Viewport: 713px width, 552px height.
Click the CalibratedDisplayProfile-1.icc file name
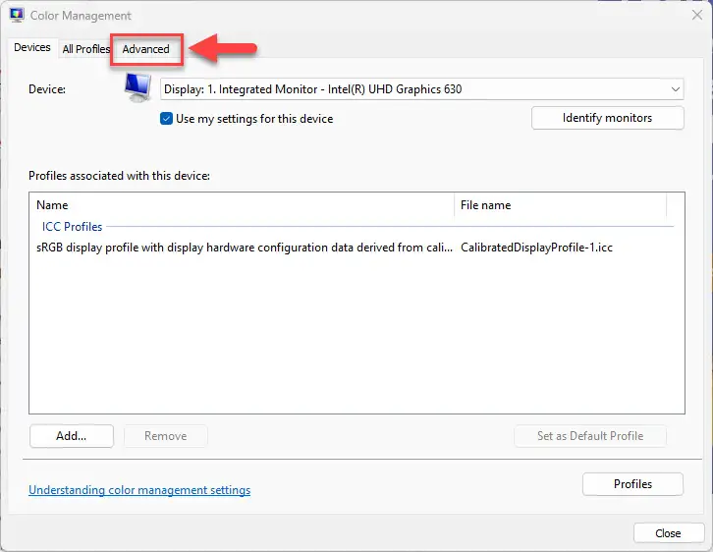536,248
